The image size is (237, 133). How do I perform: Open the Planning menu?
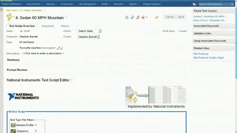(51, 4)
